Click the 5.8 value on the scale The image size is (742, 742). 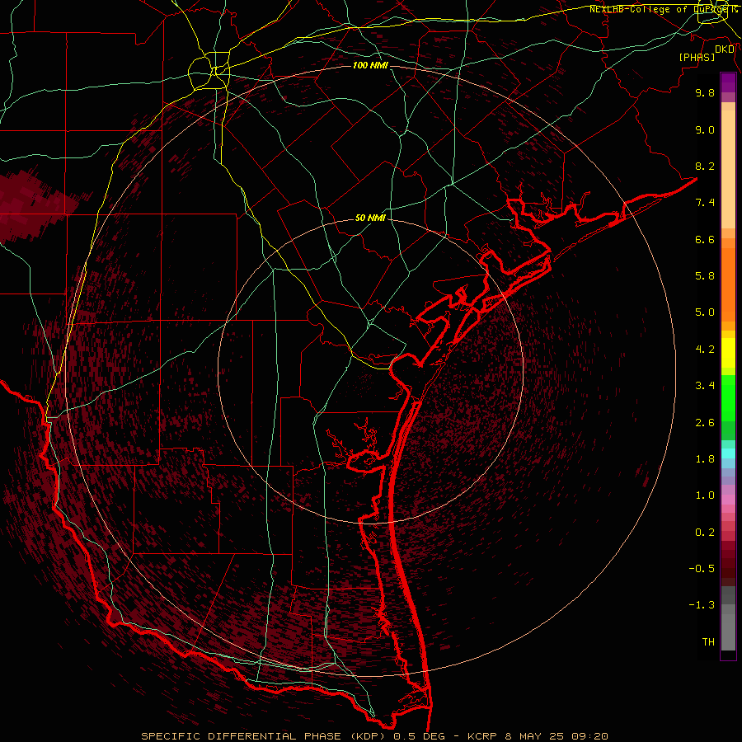point(705,276)
